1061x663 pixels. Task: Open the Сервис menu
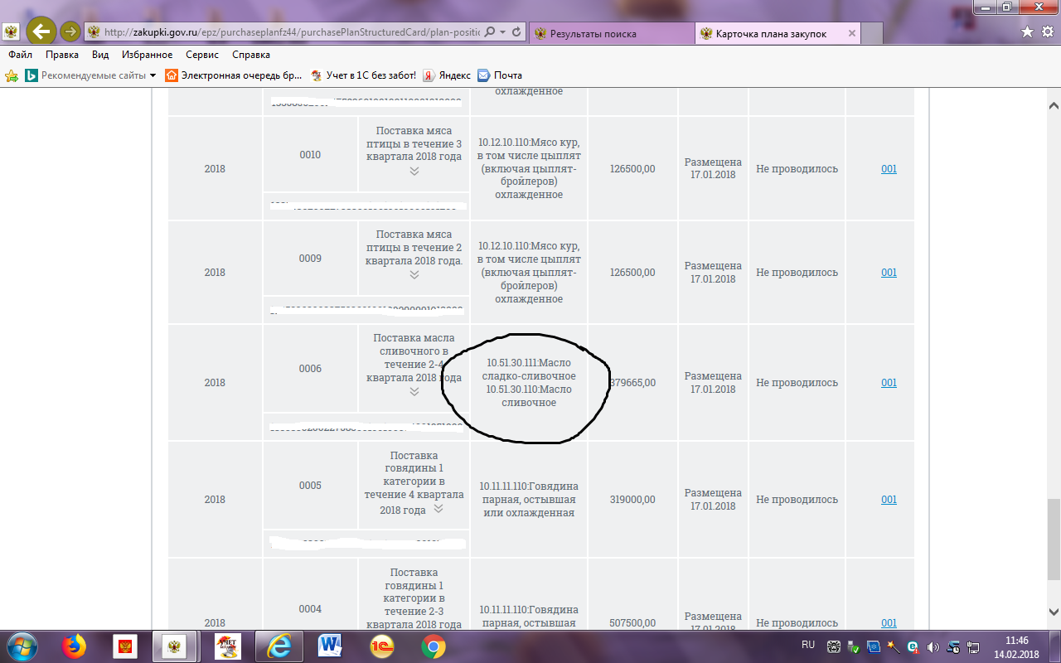(202, 55)
